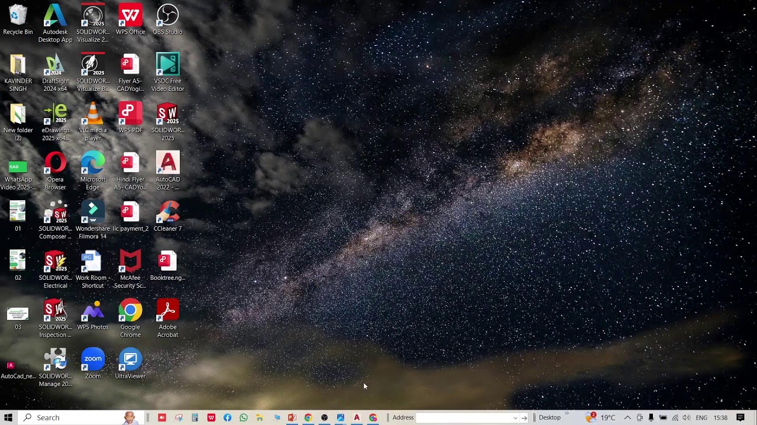Open the Windows Start menu
Screen dimensions: 757x425
tap(8, 417)
